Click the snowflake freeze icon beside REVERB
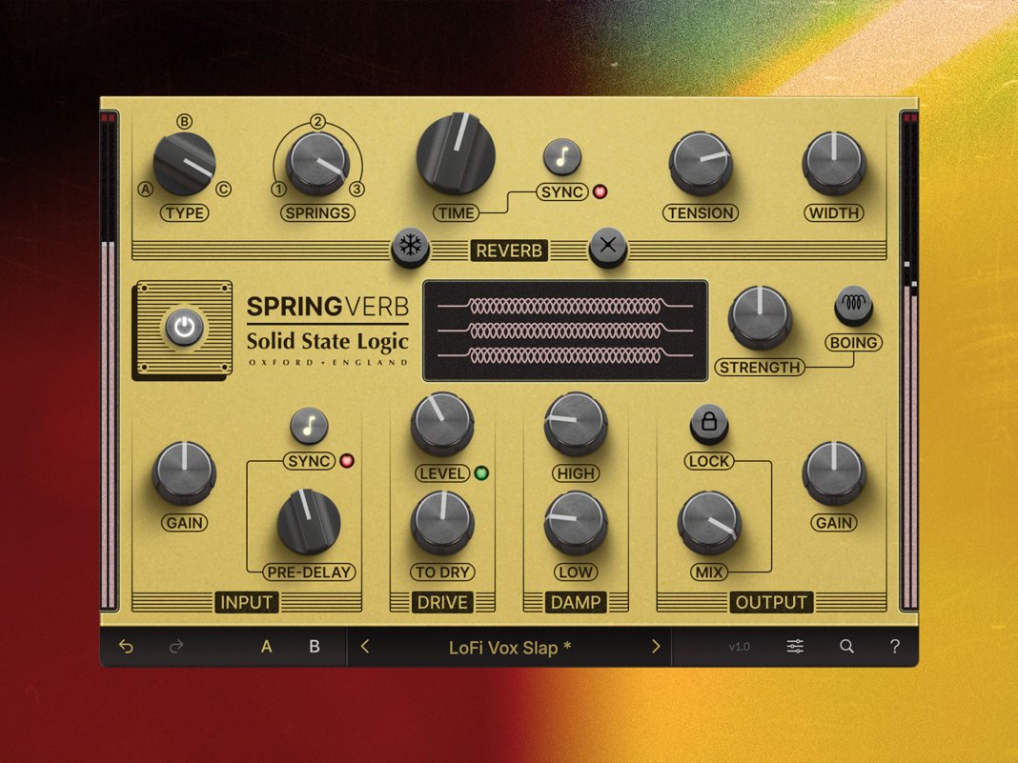1018x763 pixels. (x=408, y=247)
